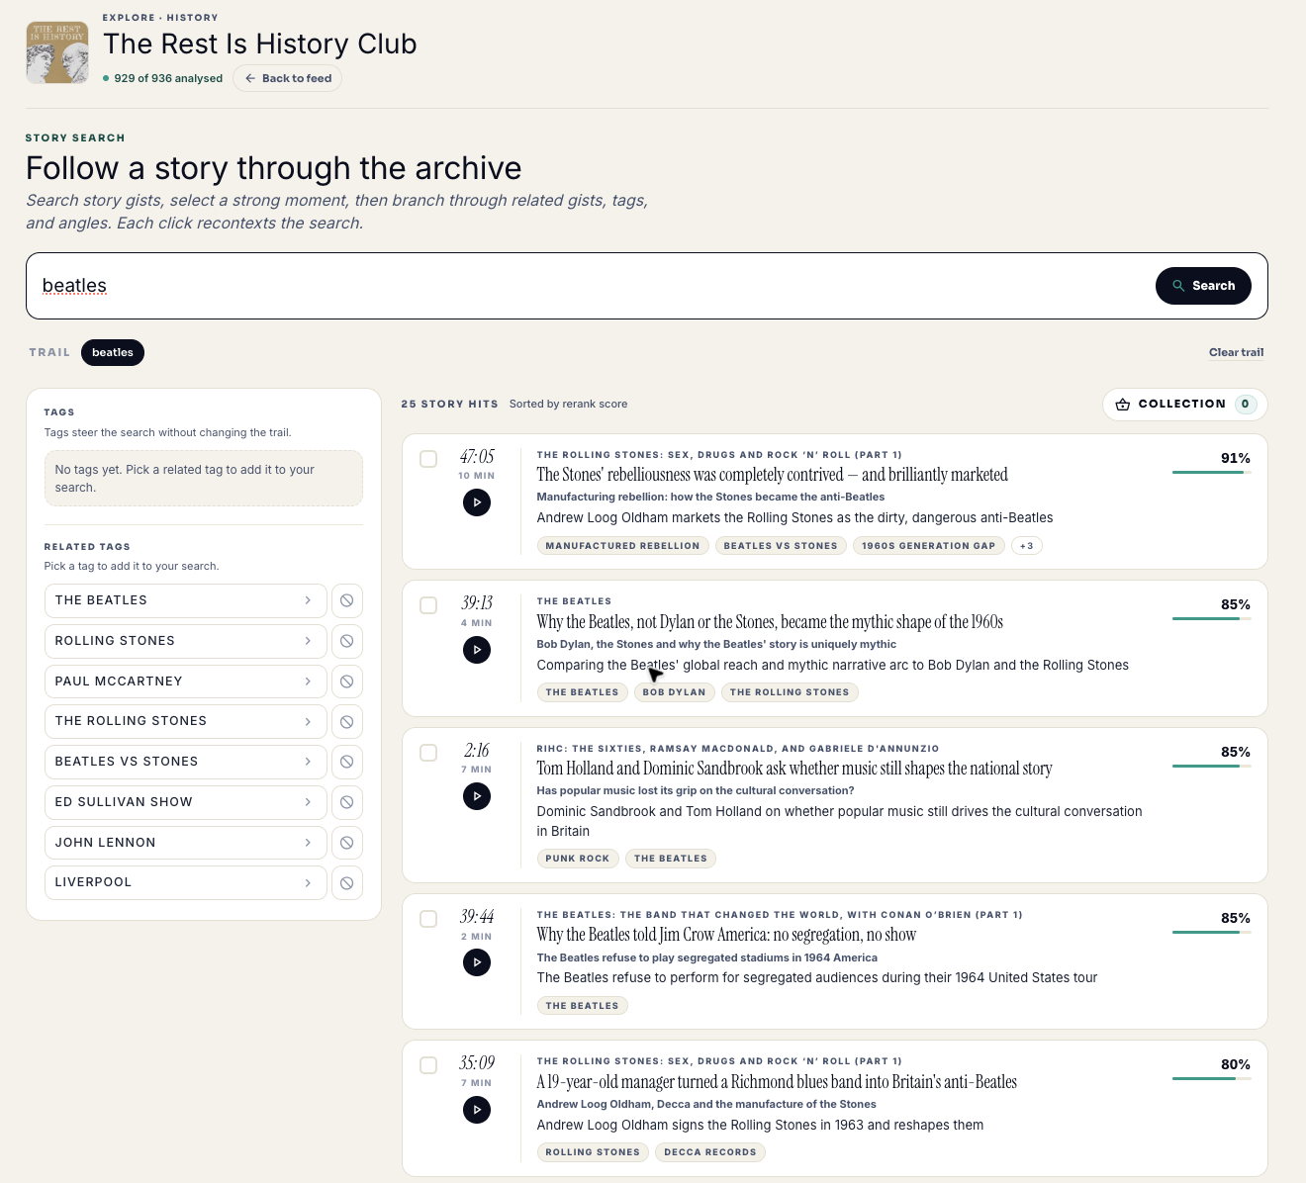The image size is (1306, 1183).
Task: Open The Rest Is History podcast thumbnail
Action: (x=57, y=52)
